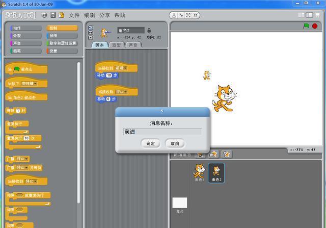Image resolution: width=326 pixels, height=228 pixels.
Task: Click the current sprite preview image in header
Action: click(105, 33)
